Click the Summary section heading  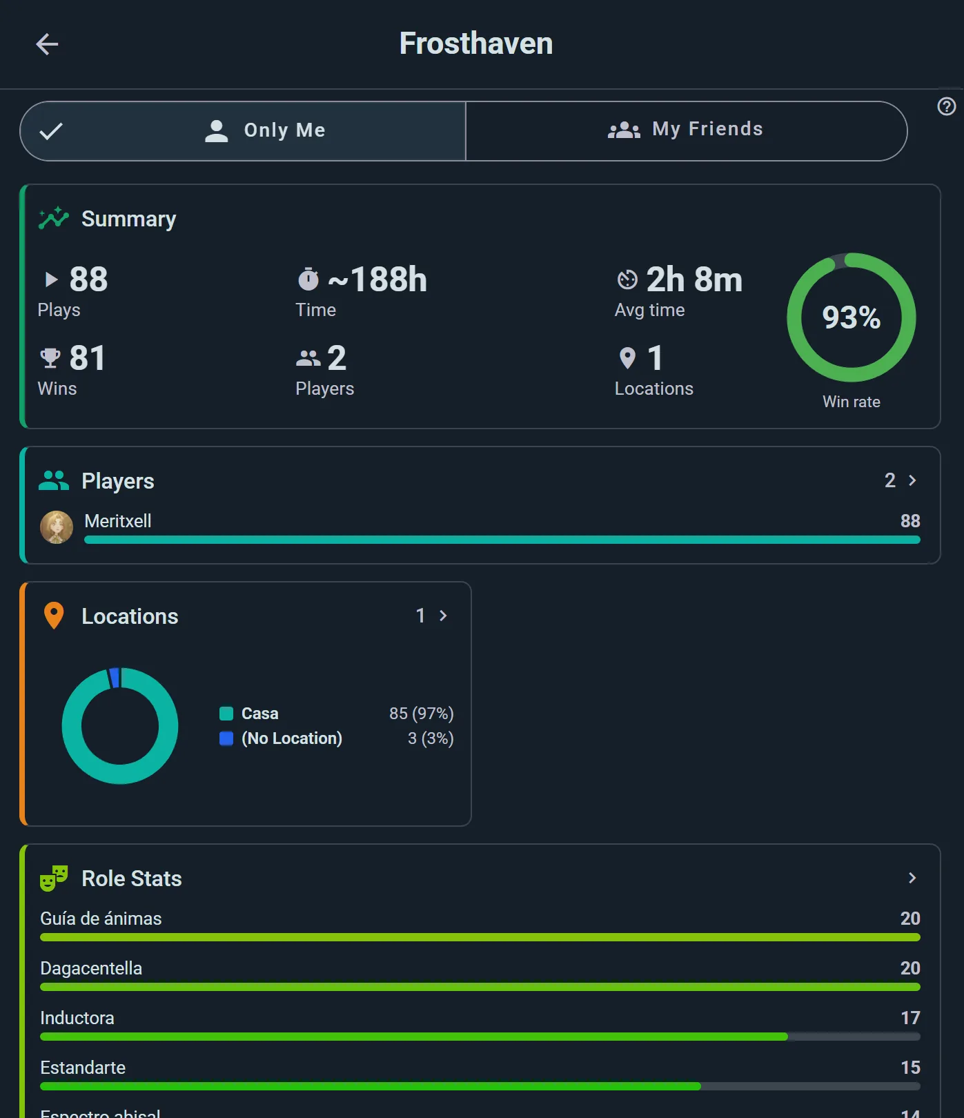coord(129,219)
